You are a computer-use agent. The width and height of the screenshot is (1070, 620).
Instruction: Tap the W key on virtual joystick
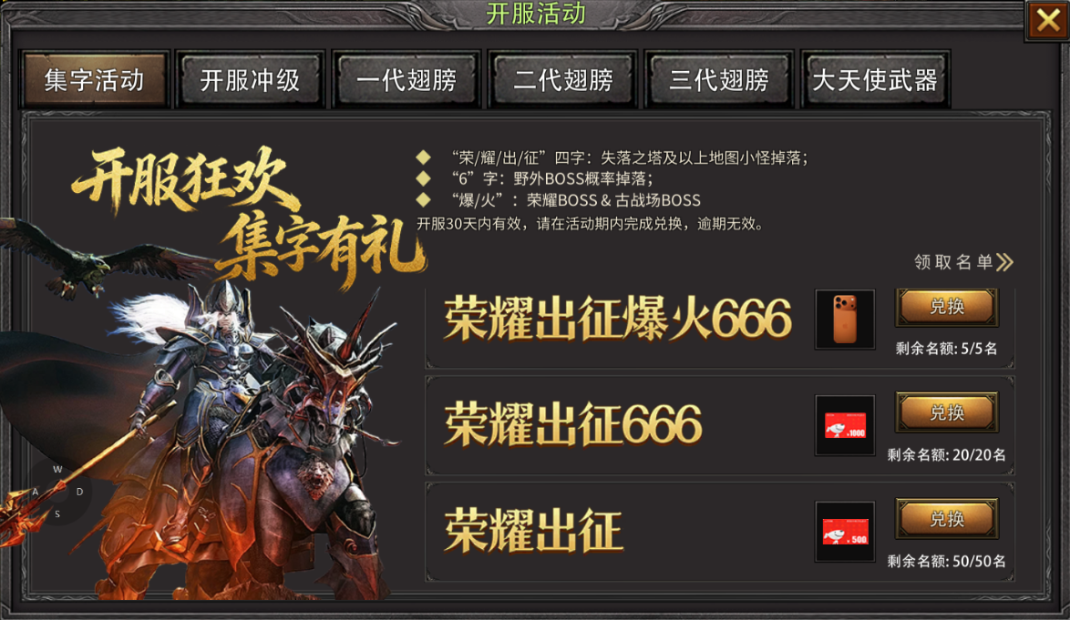click(57, 470)
